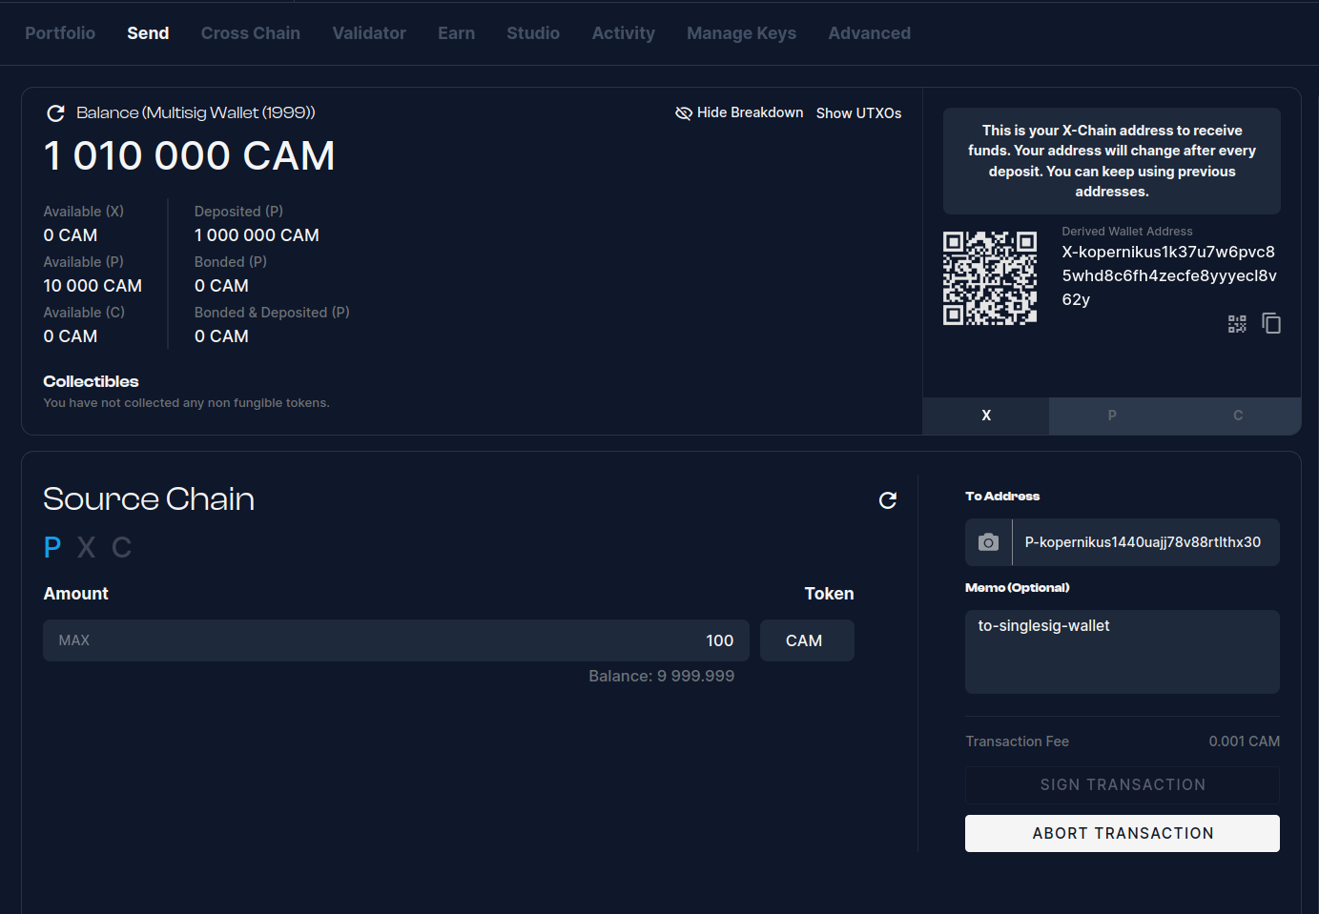1319x914 pixels.
Task: Click Show UTXOs link
Action: [x=858, y=113]
